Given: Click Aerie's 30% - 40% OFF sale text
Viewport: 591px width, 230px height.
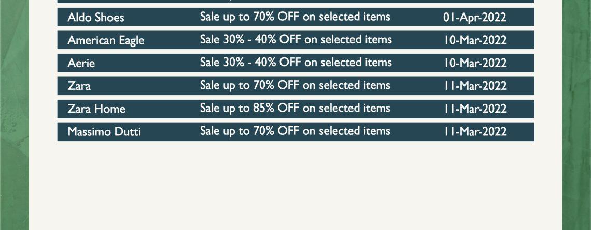Looking at the screenshot, I should (x=296, y=63).
